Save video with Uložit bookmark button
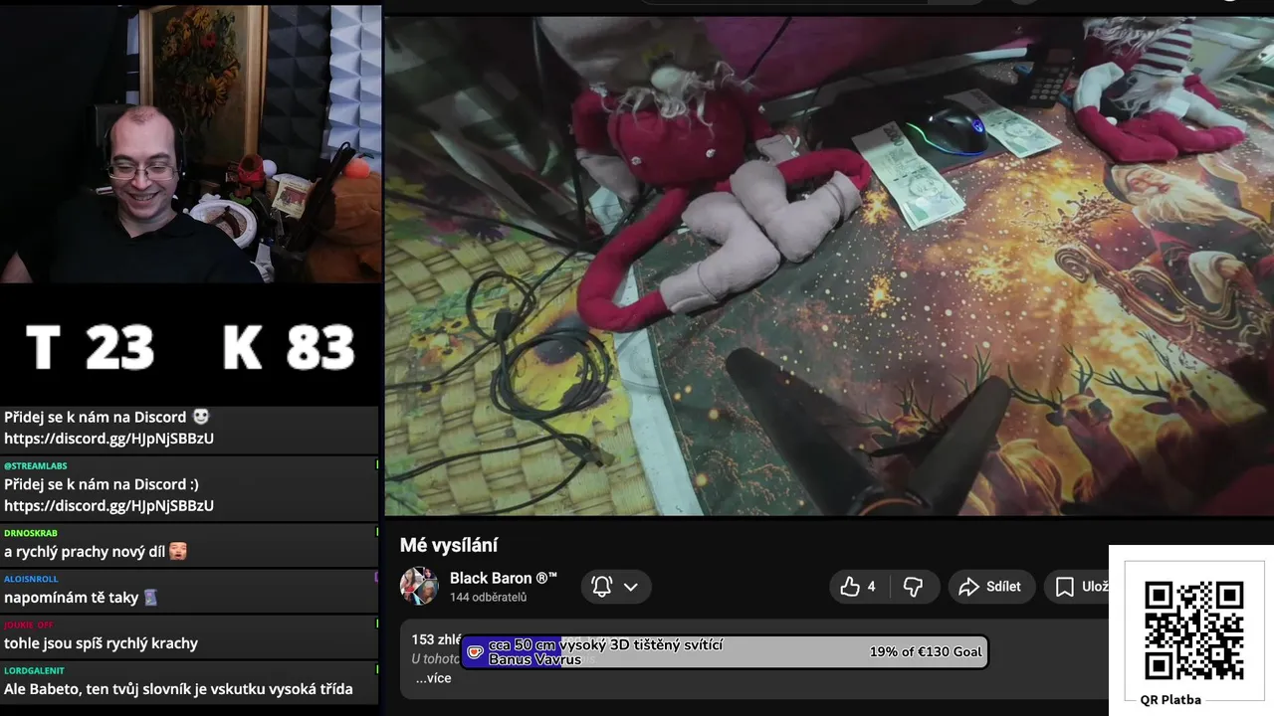The height and width of the screenshot is (716, 1274). point(1079,587)
